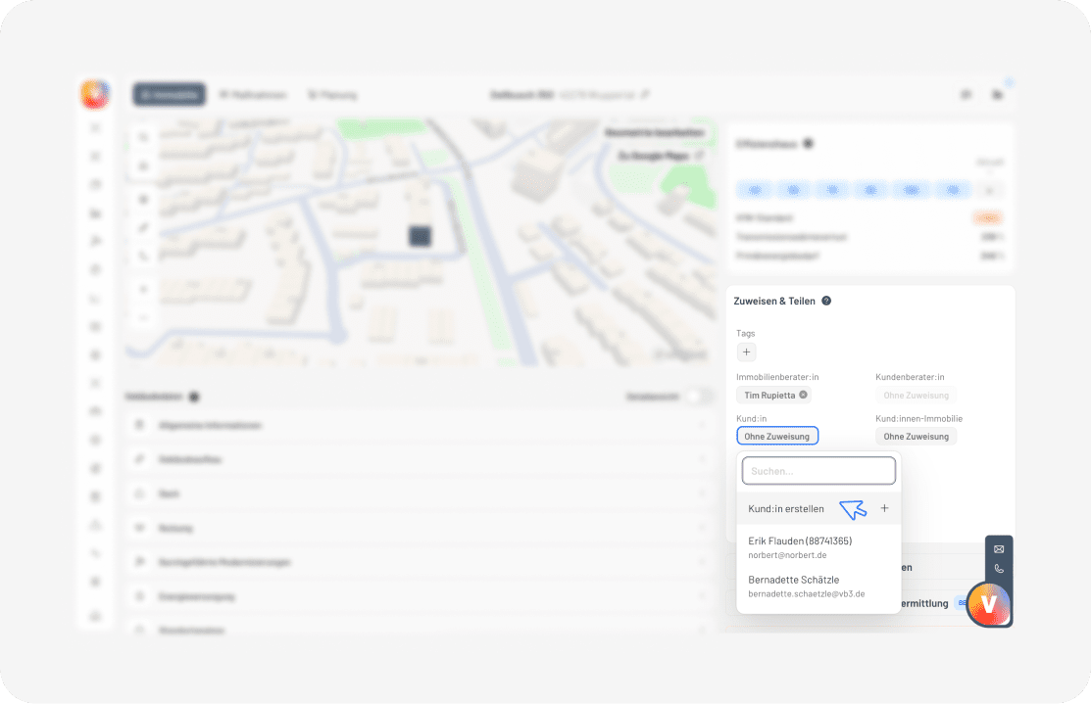Open the Kund:in Ohne Zuweisung dropdown
Screen dimensions: 1091x704
click(x=776, y=436)
